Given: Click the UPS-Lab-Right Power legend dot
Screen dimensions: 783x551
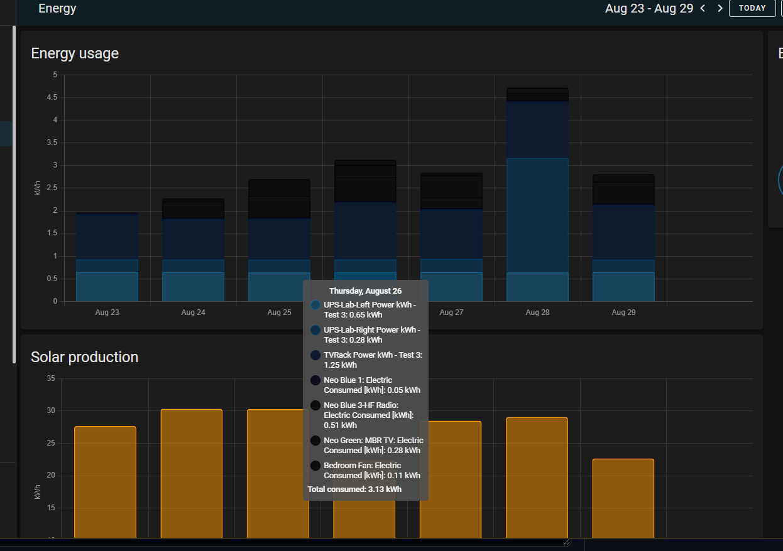Looking at the screenshot, I should point(314,329).
